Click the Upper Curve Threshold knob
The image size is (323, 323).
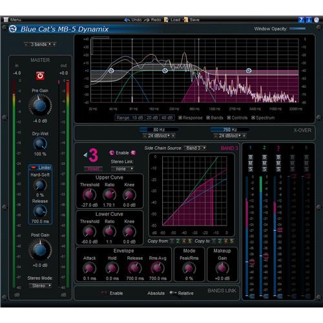click(x=89, y=195)
